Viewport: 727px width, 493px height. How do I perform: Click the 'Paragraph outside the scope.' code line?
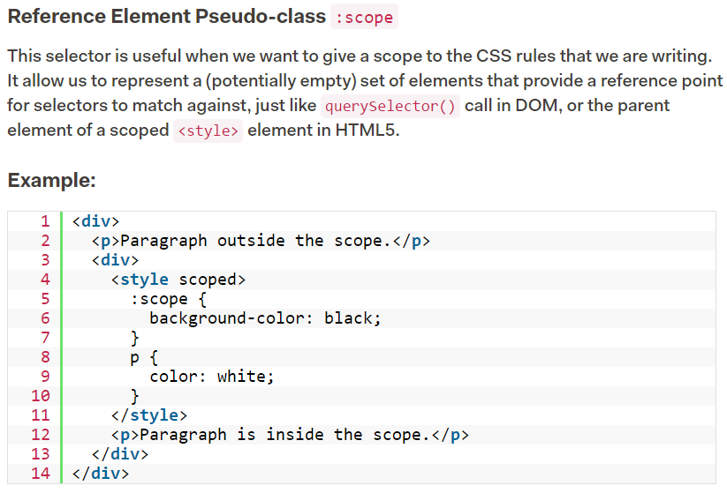(261, 241)
